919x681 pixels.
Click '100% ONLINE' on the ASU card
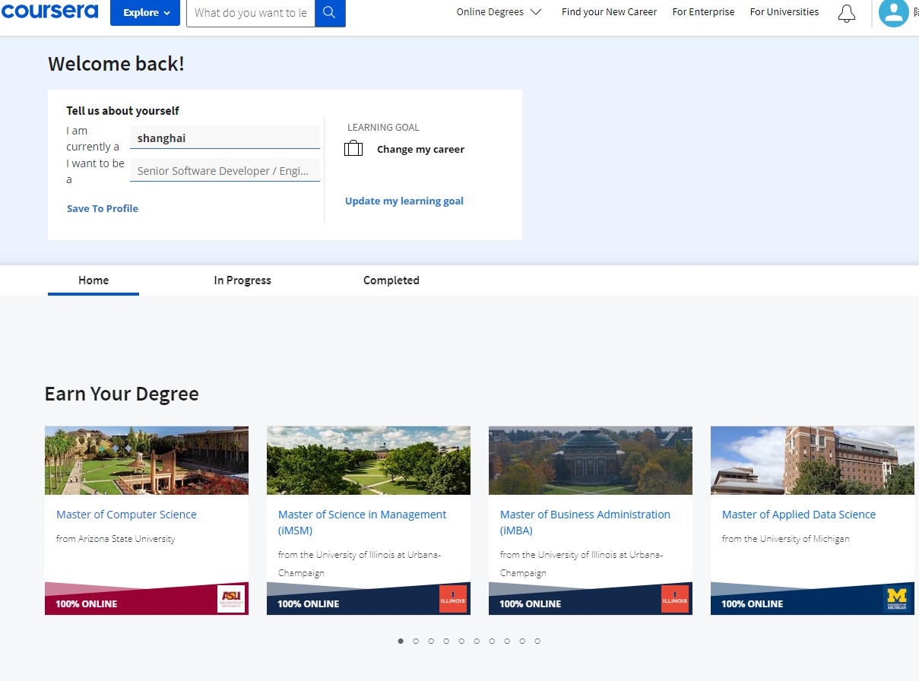(87, 603)
